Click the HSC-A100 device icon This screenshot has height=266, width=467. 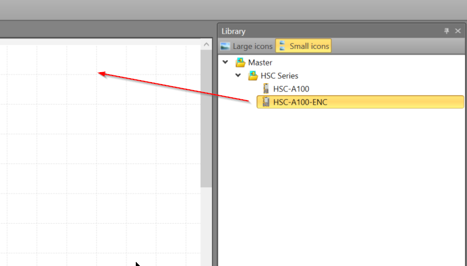(266, 89)
